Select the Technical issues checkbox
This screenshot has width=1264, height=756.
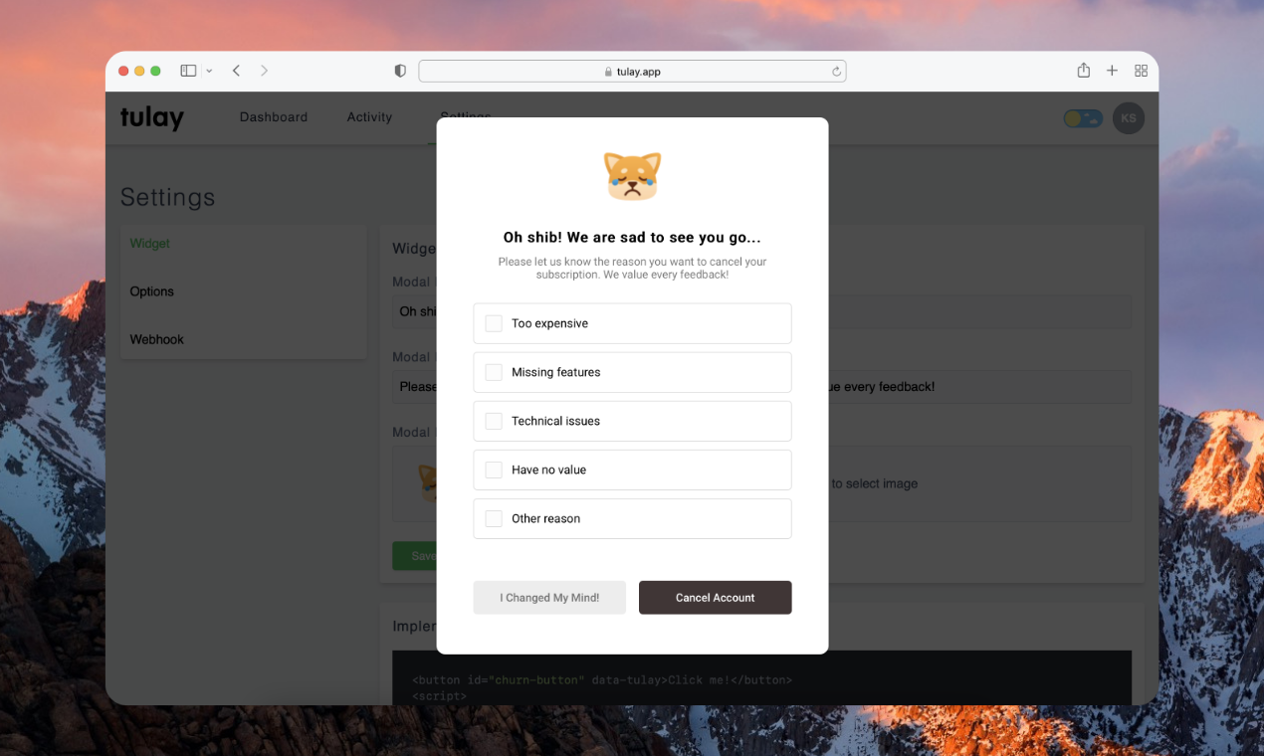(x=494, y=421)
